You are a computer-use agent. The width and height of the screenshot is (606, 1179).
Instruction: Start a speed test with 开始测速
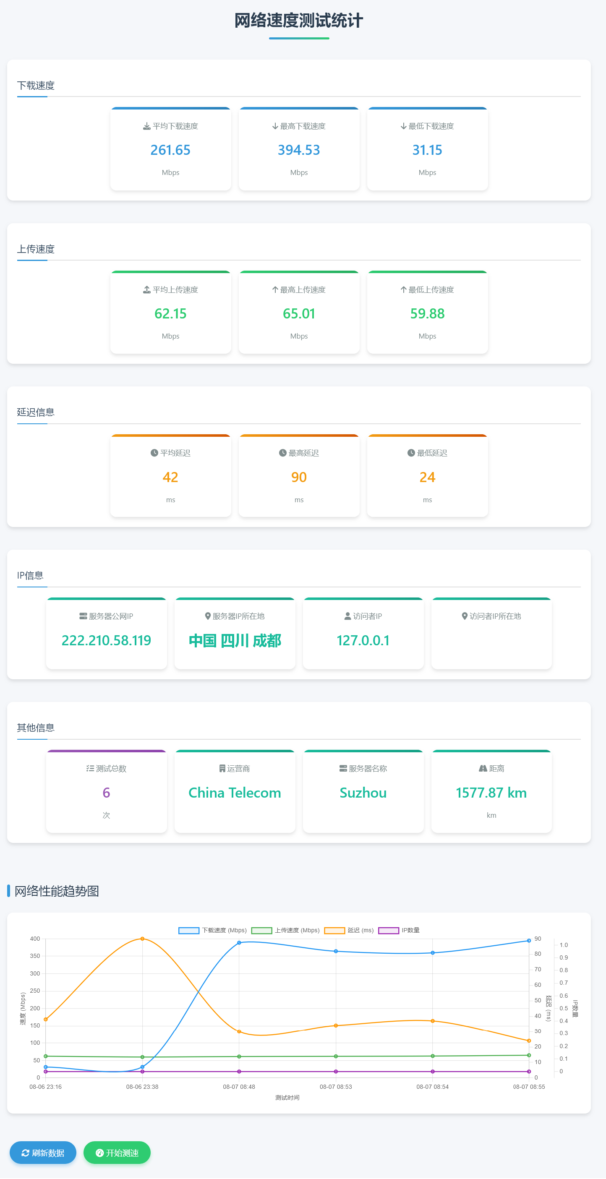click(117, 1153)
